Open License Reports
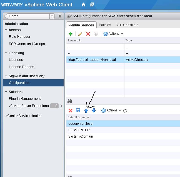 21,67
